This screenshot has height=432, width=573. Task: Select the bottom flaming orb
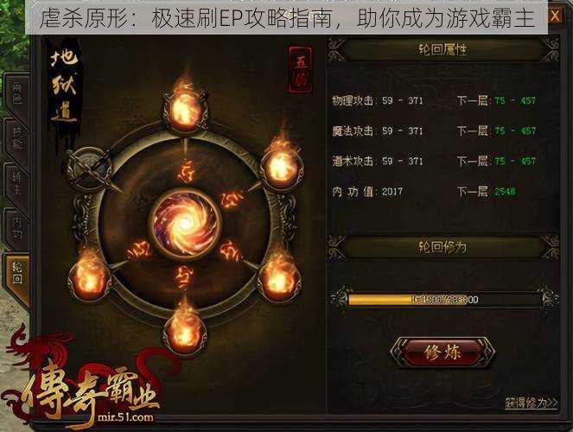[x=185, y=332]
